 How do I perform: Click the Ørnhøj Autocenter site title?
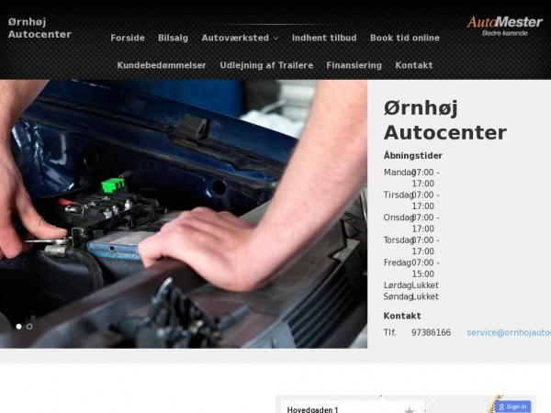coord(39,28)
